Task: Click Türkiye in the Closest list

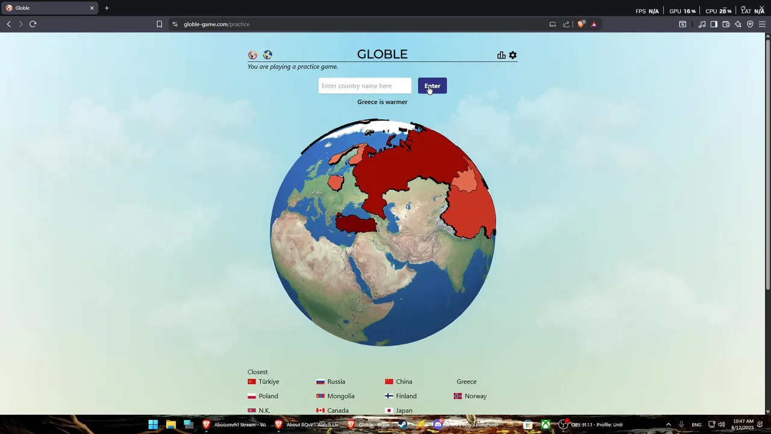Action: click(x=263, y=382)
